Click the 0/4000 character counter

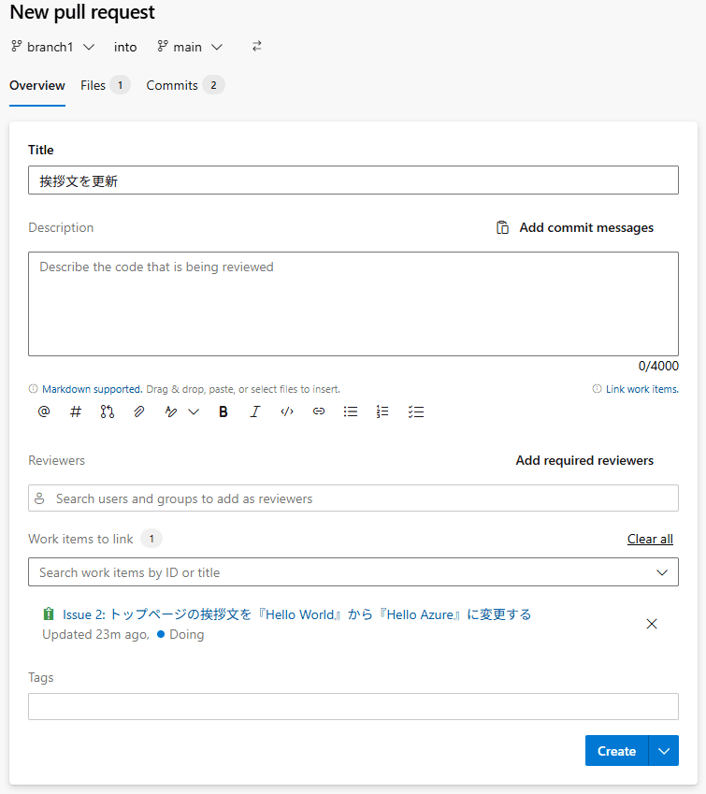click(x=658, y=366)
